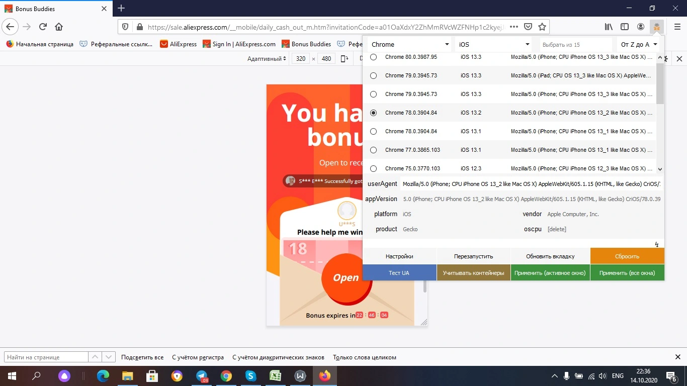
Task: Open tracking protection shield info
Action: [x=126, y=27]
